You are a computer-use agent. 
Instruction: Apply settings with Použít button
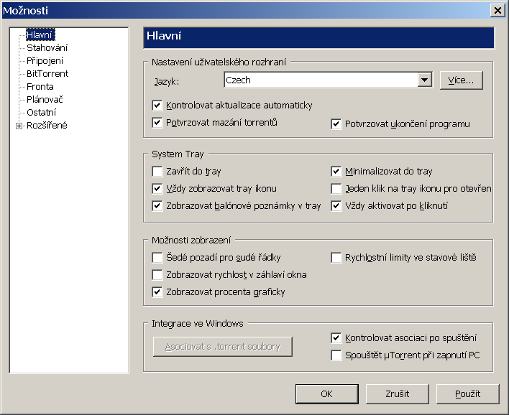(467, 393)
